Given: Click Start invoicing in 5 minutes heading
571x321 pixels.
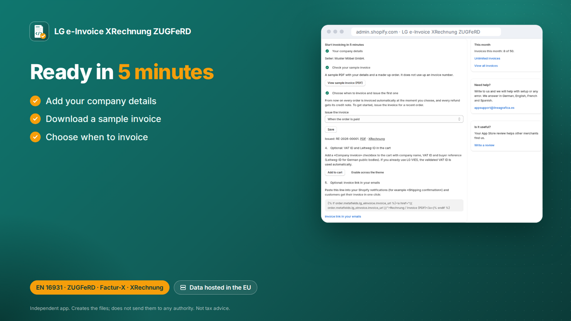Looking at the screenshot, I should 344,45.
